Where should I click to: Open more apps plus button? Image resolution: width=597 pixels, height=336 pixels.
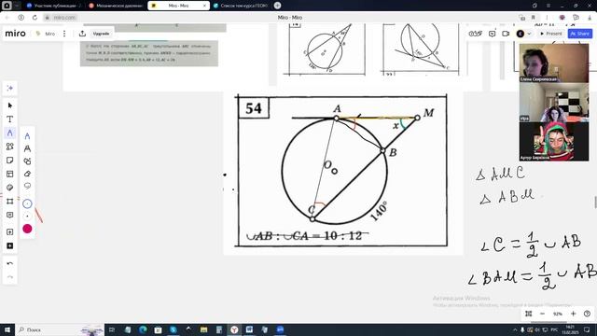pos(10,245)
